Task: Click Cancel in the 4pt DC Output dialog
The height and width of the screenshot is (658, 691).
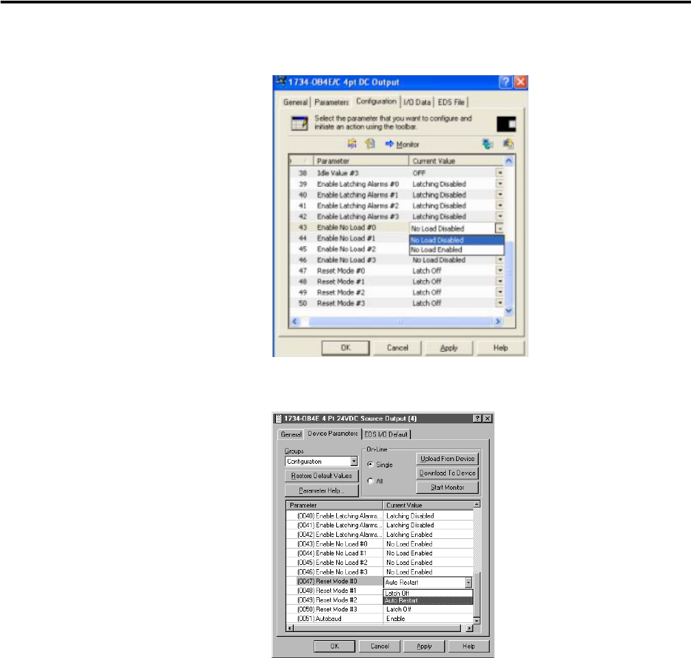Action: pos(397,347)
